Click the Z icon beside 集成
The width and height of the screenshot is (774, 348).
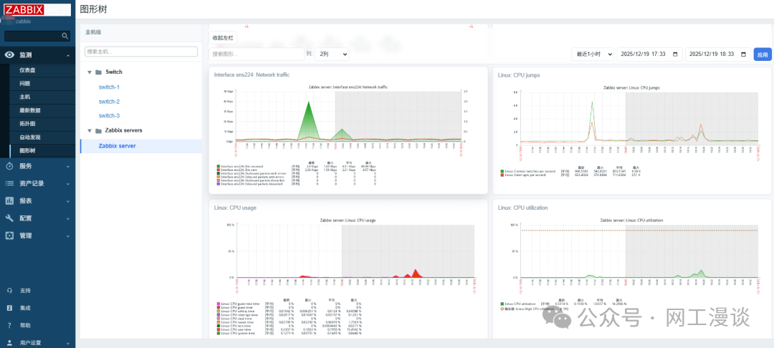9,308
